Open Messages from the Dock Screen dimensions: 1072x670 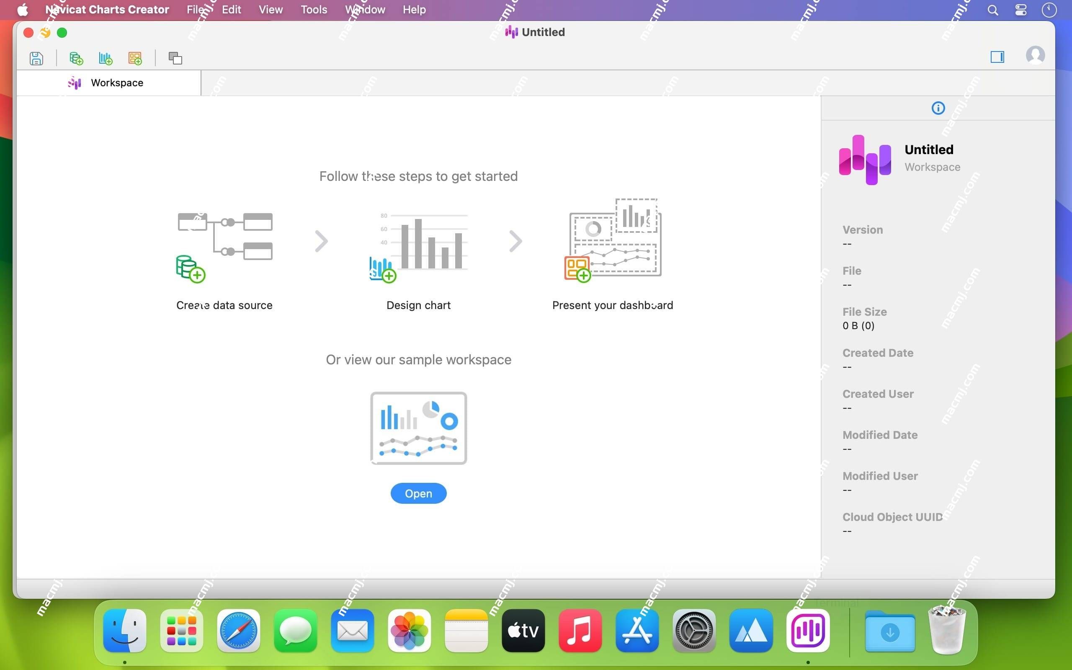[296, 630]
